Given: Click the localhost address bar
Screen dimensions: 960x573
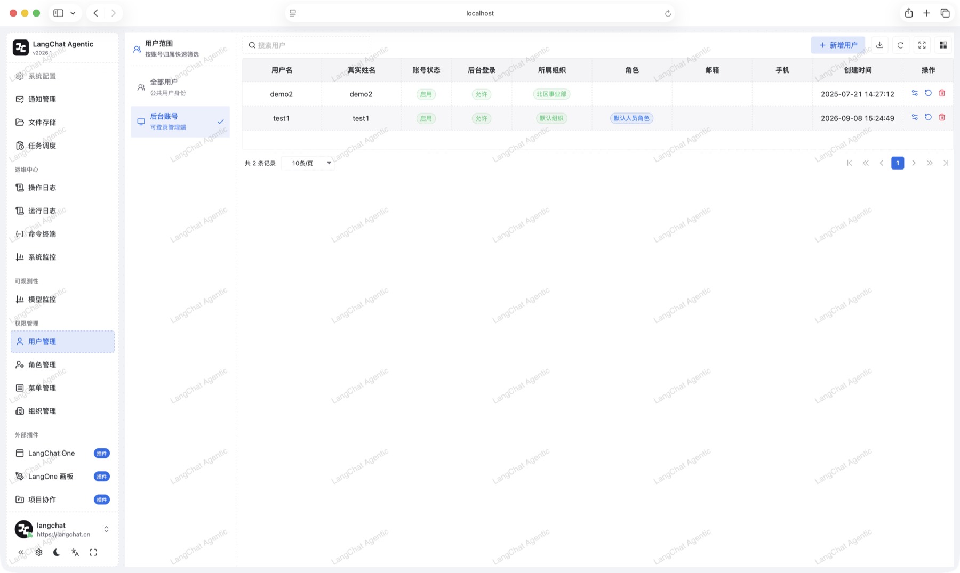Looking at the screenshot, I should pos(480,13).
